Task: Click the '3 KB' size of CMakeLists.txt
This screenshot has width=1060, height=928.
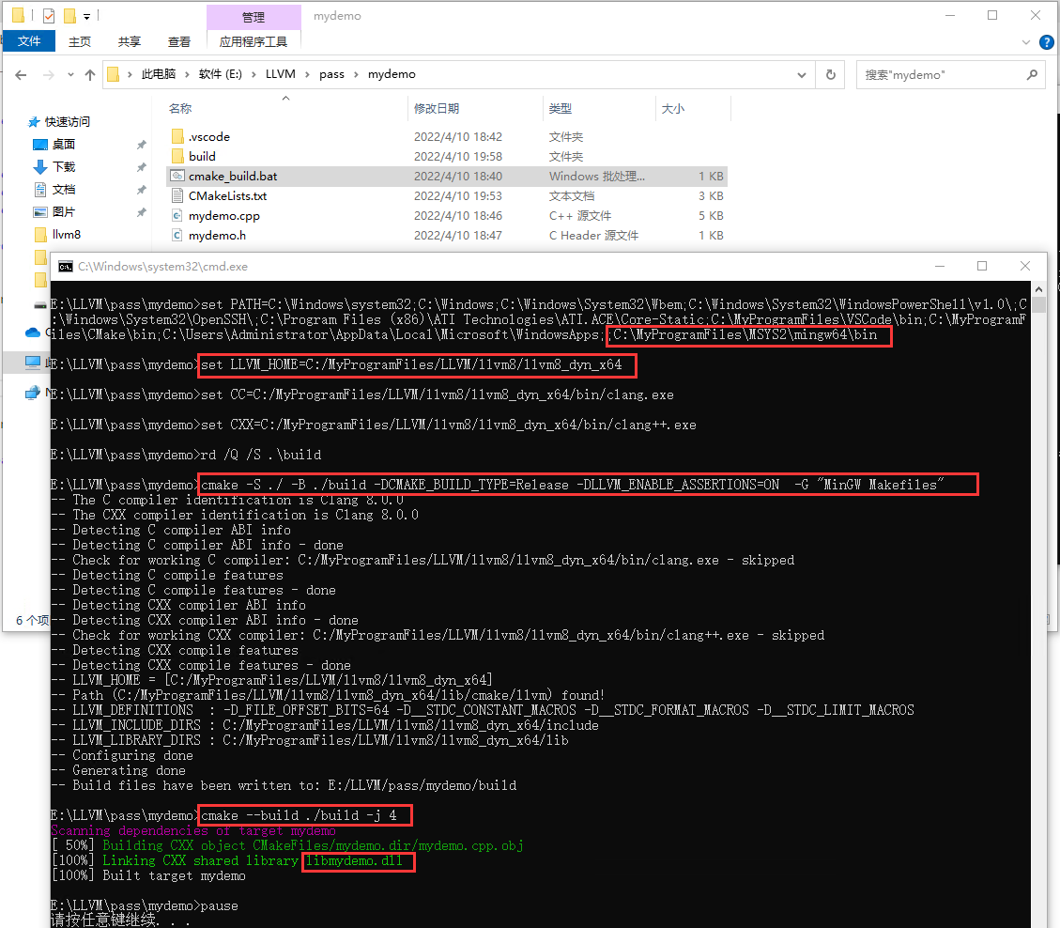Action: point(711,196)
